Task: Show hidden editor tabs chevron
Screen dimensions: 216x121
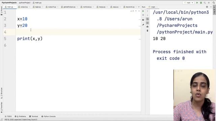Action: pyautogui.click(x=139, y=7)
